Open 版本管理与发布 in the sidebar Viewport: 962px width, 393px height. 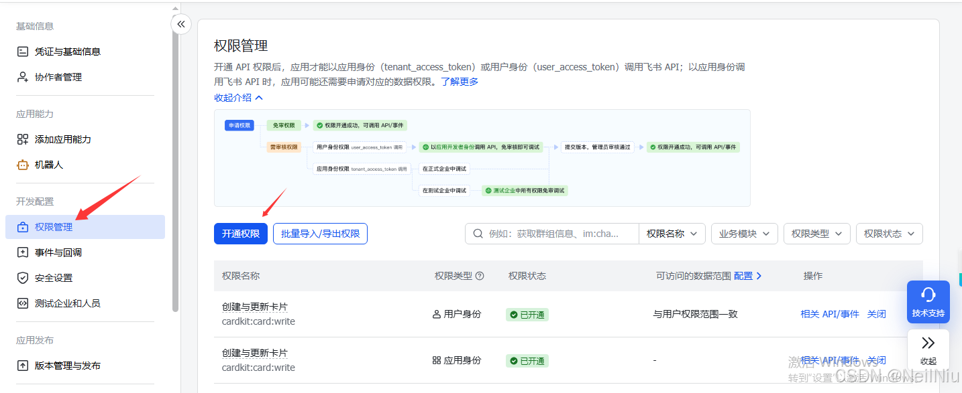68,366
